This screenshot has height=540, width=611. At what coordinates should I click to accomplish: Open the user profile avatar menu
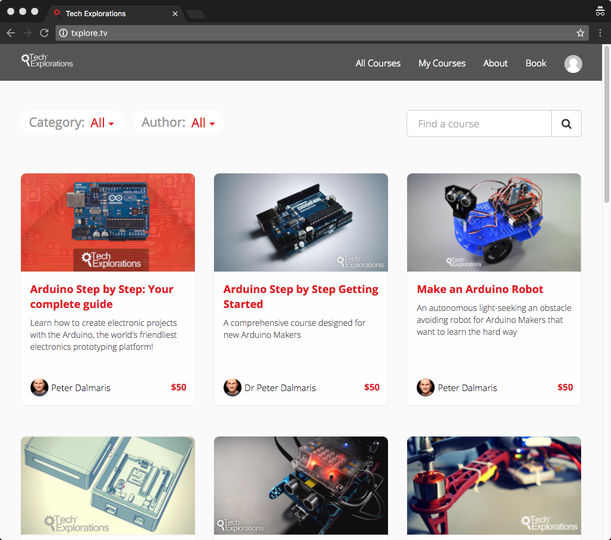tap(573, 64)
